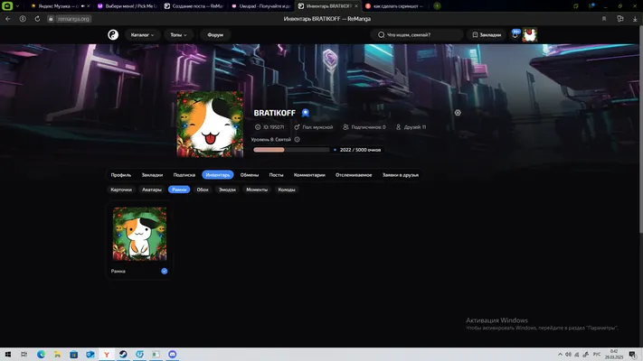The image size is (643, 361).
Task: Select the cat frame thumbnail
Action: point(140,234)
